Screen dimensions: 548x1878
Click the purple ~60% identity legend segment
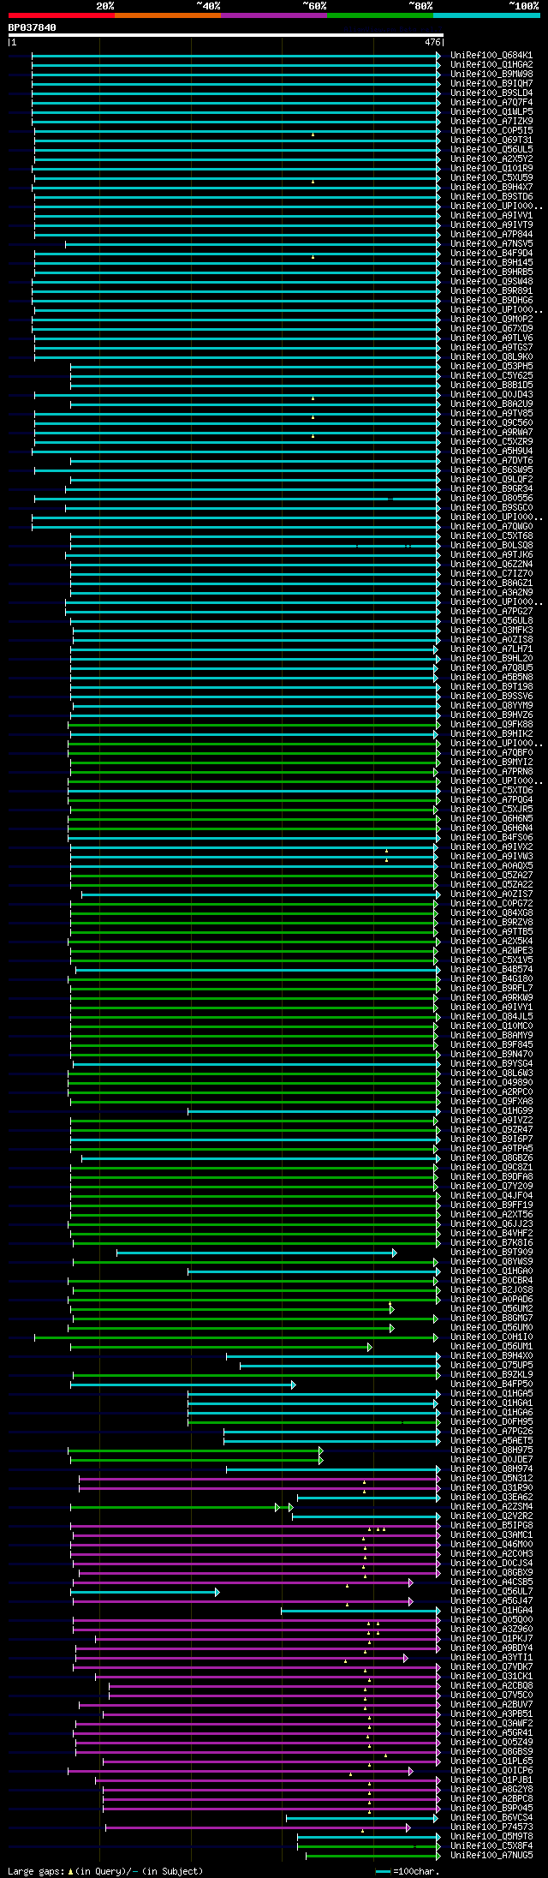274,15
